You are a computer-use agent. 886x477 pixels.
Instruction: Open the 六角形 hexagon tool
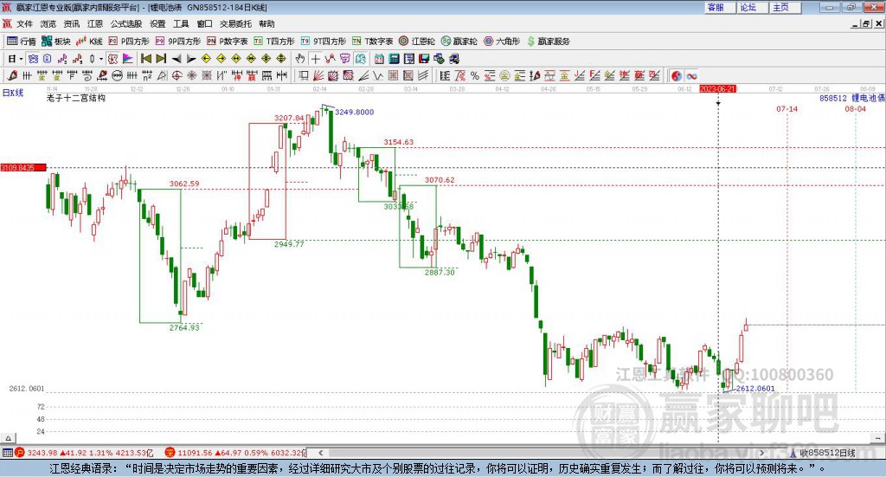tap(502, 42)
